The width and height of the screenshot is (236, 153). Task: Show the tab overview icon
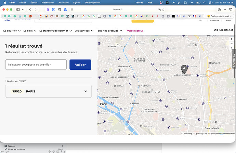pyautogui.click(x=231, y=10)
